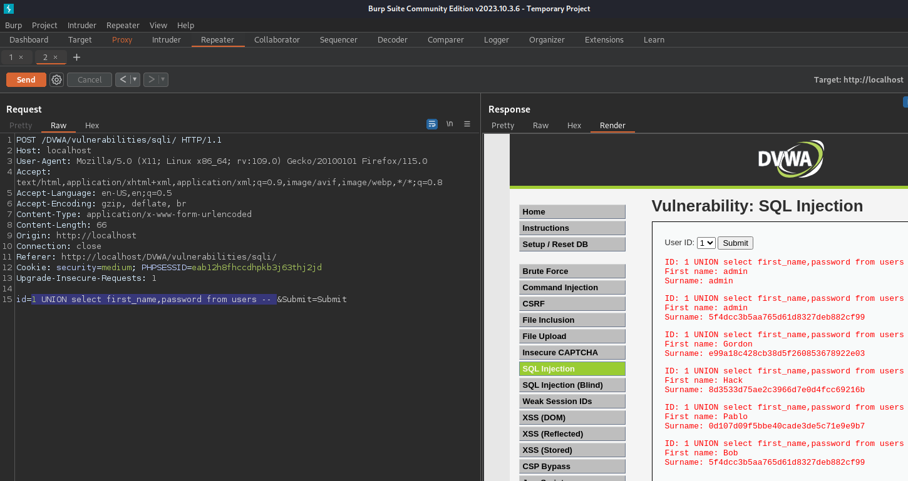Screen dimensions: 908x481
Task: Click the PHPSESSID cookie value in request
Action: tap(257, 267)
